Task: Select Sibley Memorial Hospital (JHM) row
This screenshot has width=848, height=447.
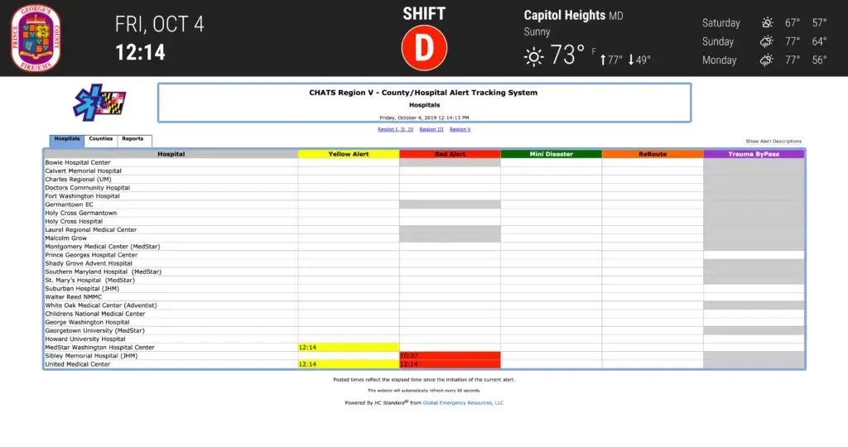Action: click(424, 356)
